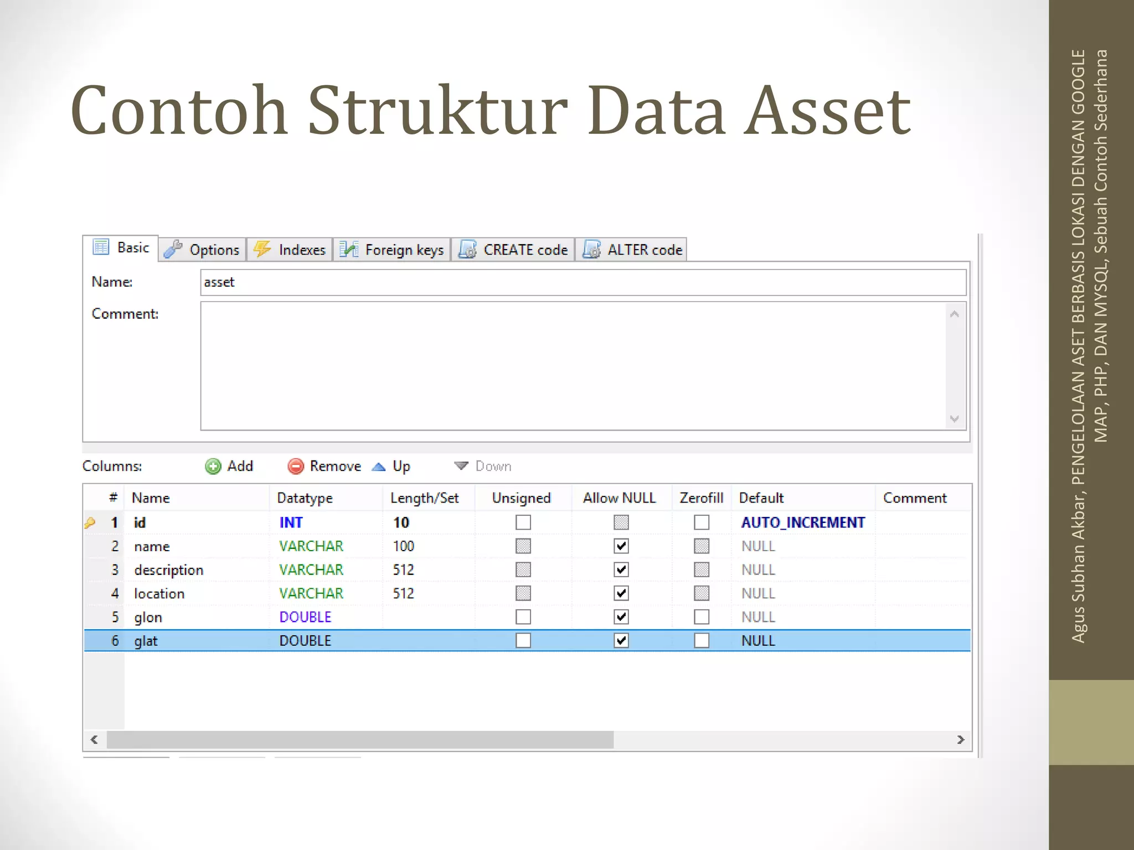Viewport: 1134px width, 850px height.
Task: Click the horizontal scrollbar thumb of columns grid
Action: (360, 740)
